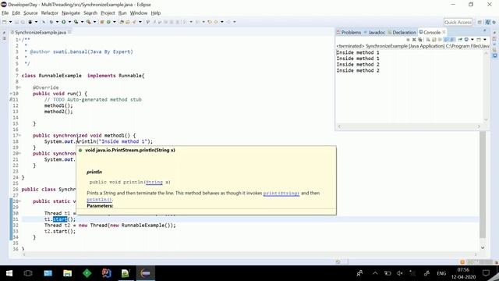
Task: Click the Open Type toolbar icon
Action: (122, 22)
